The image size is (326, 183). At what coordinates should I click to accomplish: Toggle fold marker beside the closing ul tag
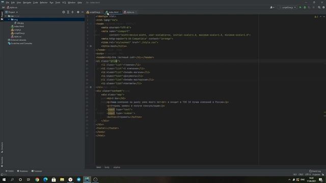(x=91, y=87)
